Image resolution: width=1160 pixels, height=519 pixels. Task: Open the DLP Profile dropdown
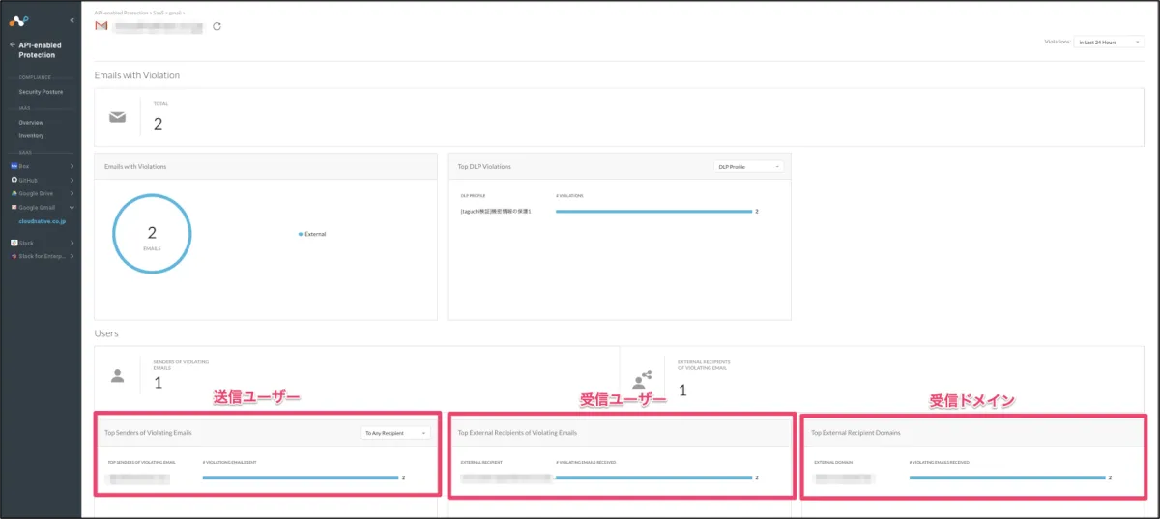click(747, 166)
